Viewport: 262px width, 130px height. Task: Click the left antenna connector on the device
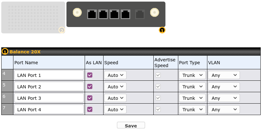pyautogui.click(x=77, y=13)
